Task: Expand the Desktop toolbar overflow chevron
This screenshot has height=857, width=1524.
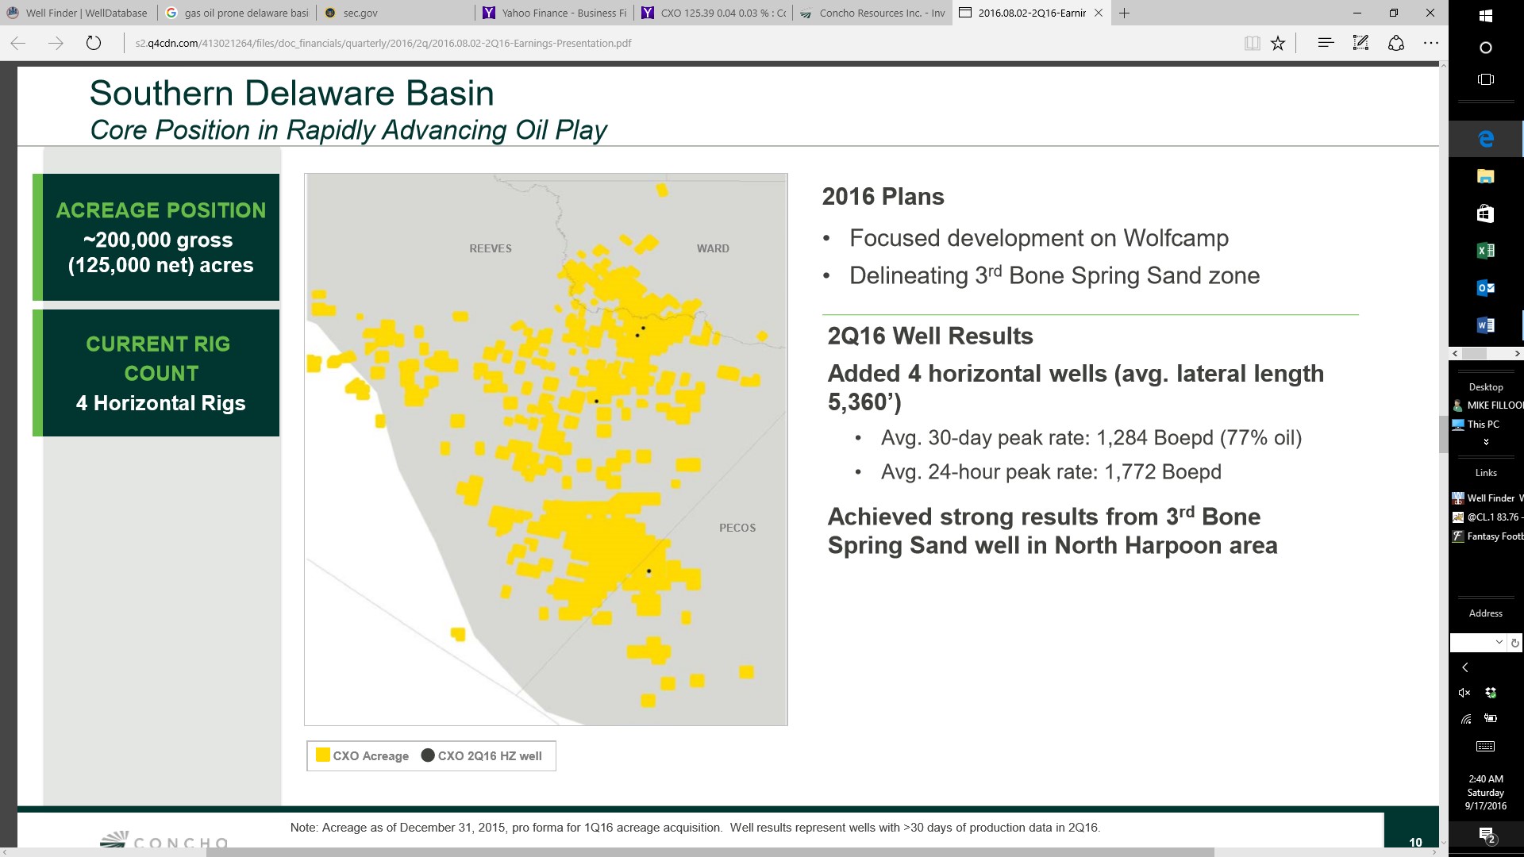Action: coord(1486,442)
